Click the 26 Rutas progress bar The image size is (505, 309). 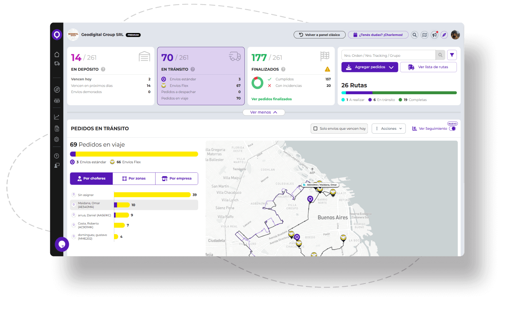pos(399,93)
